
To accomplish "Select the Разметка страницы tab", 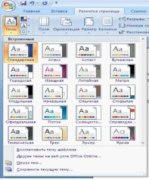I will coord(99,11).
